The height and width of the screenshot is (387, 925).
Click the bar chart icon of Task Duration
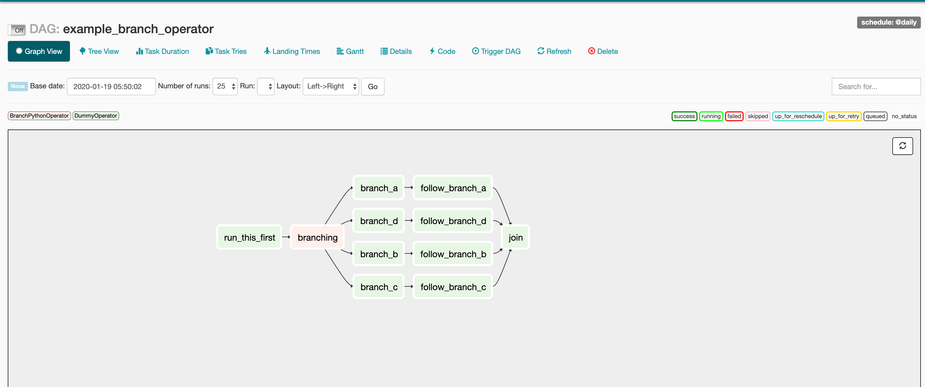(139, 51)
